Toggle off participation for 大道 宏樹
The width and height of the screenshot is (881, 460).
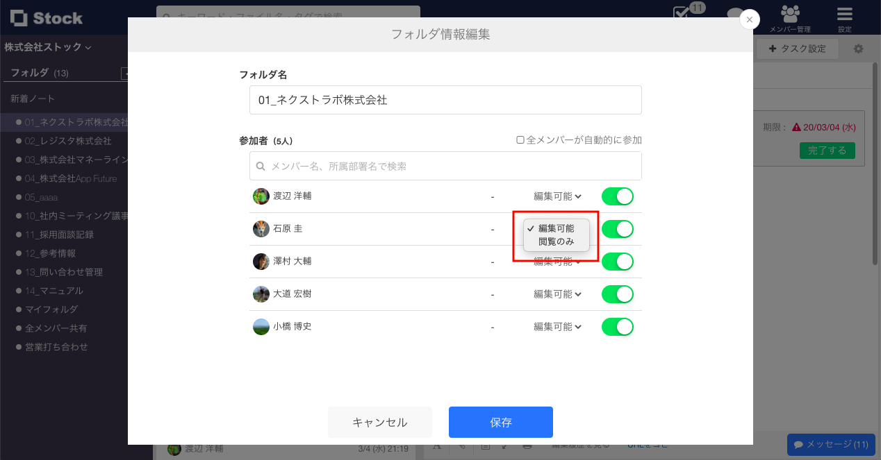tap(618, 294)
